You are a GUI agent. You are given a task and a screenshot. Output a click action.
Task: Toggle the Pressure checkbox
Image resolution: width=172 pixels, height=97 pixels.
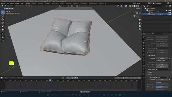[x=150, y=56]
